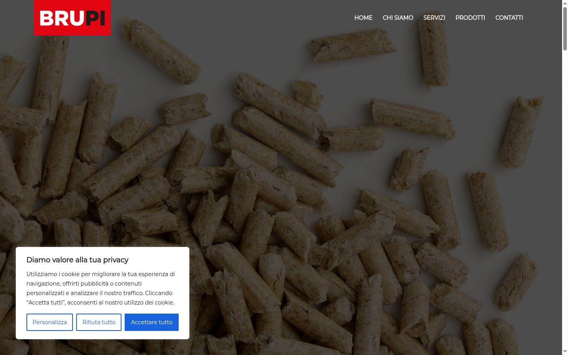
Task: Reject cookies with Rifiuta tutto
Action: point(99,322)
